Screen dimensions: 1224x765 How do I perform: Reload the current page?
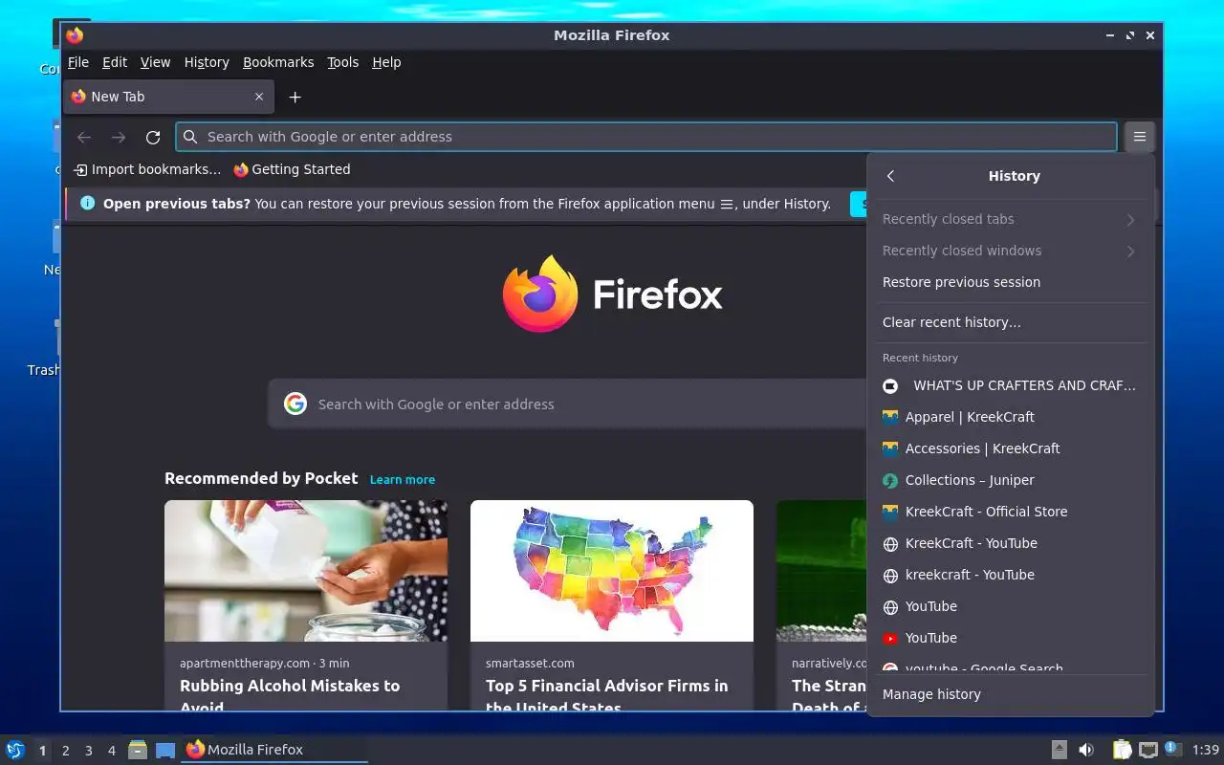[153, 137]
